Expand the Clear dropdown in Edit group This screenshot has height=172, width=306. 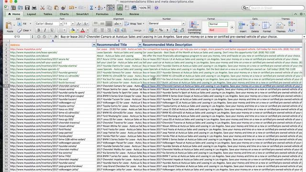(x=31, y=31)
